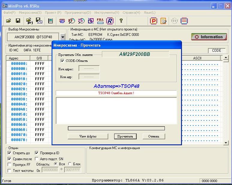Select address row 000040:

pos(19,104)
